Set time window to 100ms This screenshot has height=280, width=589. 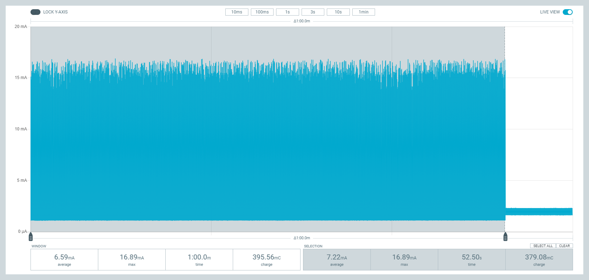click(262, 12)
